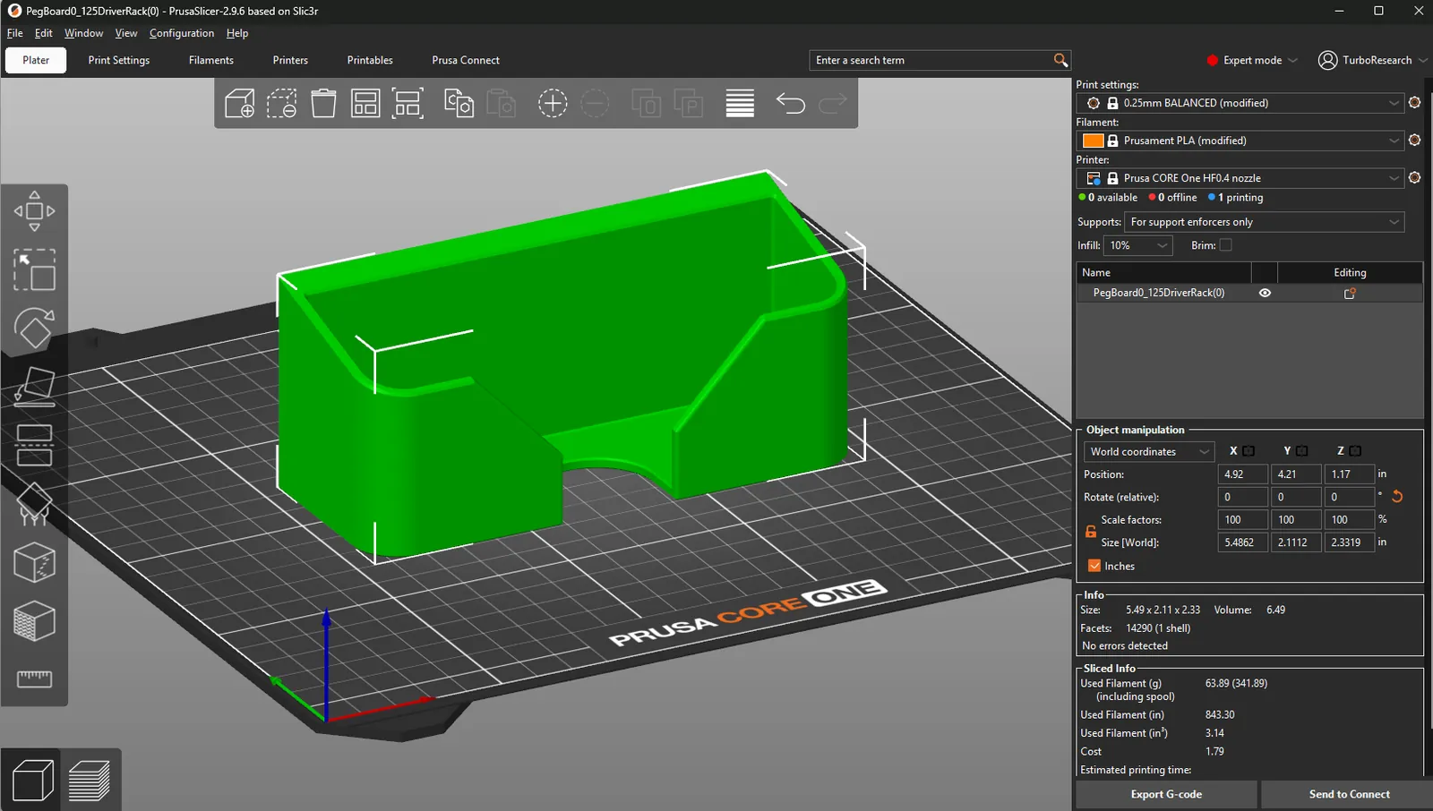Open the TurboResearch account button
Screen dimensions: 1433x811
click(1373, 60)
